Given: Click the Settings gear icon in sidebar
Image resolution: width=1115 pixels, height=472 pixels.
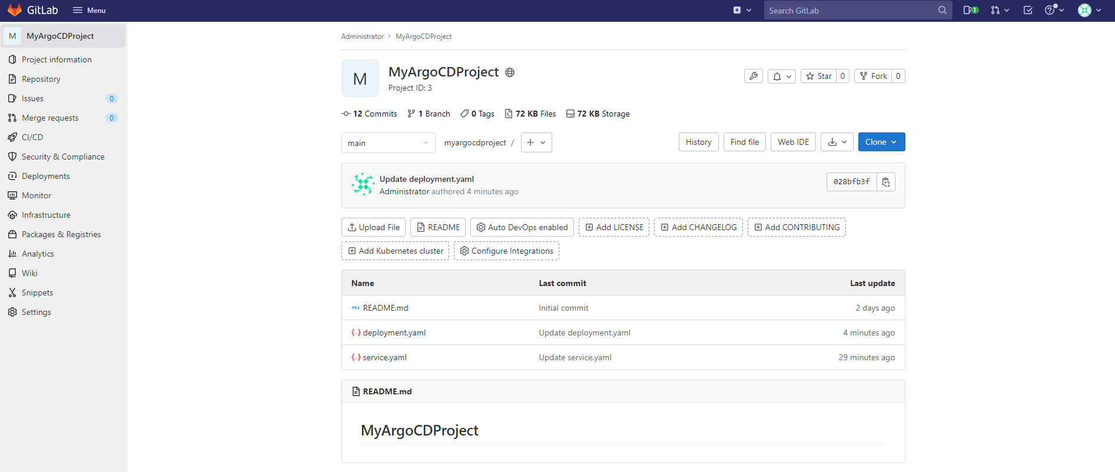Looking at the screenshot, I should click(x=12, y=312).
